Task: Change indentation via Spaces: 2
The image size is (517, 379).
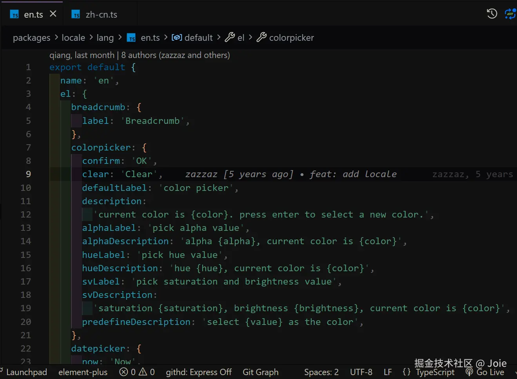Action: click(321, 372)
